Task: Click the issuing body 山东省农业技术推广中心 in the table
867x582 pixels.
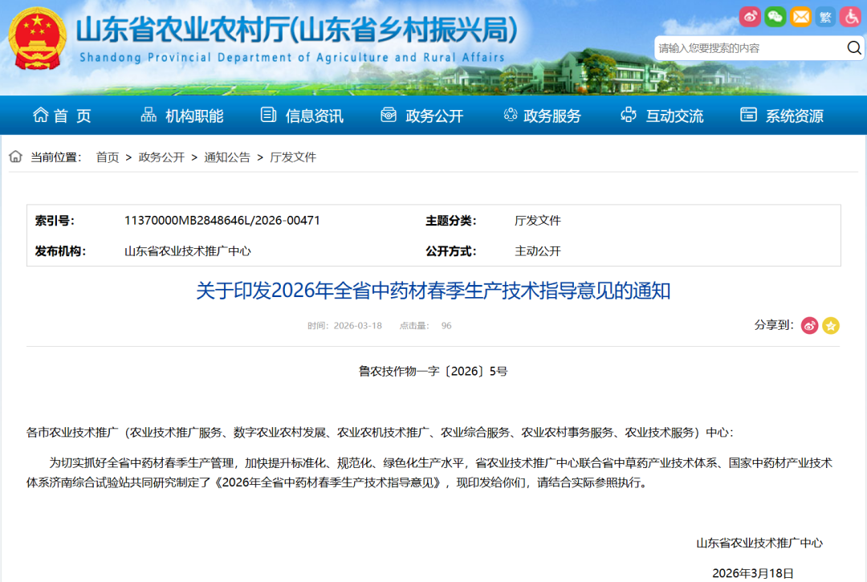Action: click(187, 251)
